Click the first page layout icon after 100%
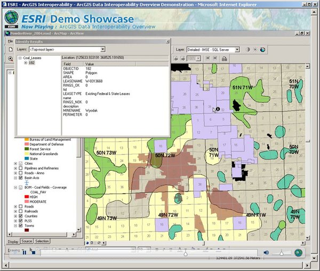Image resolution: width=320 pixels, height=271 pixels. pyautogui.click(x=208, y=59)
